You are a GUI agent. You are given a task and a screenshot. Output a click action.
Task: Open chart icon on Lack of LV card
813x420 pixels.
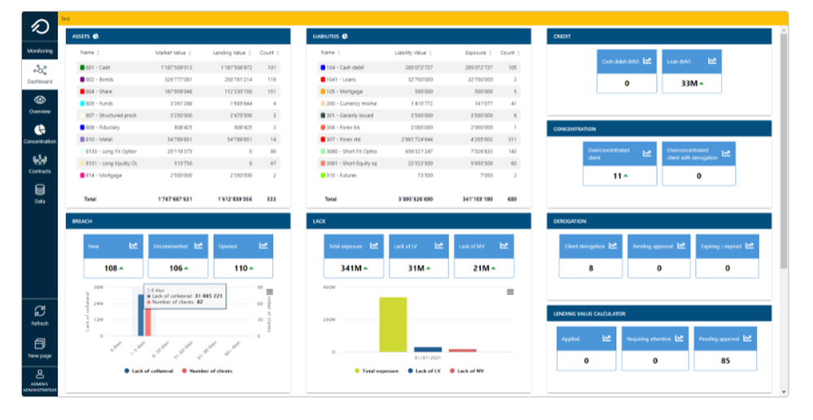[x=439, y=246]
